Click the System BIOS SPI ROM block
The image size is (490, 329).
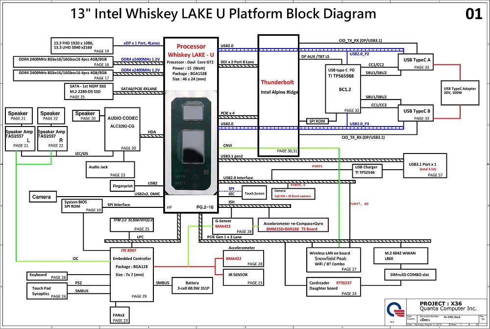82,206
